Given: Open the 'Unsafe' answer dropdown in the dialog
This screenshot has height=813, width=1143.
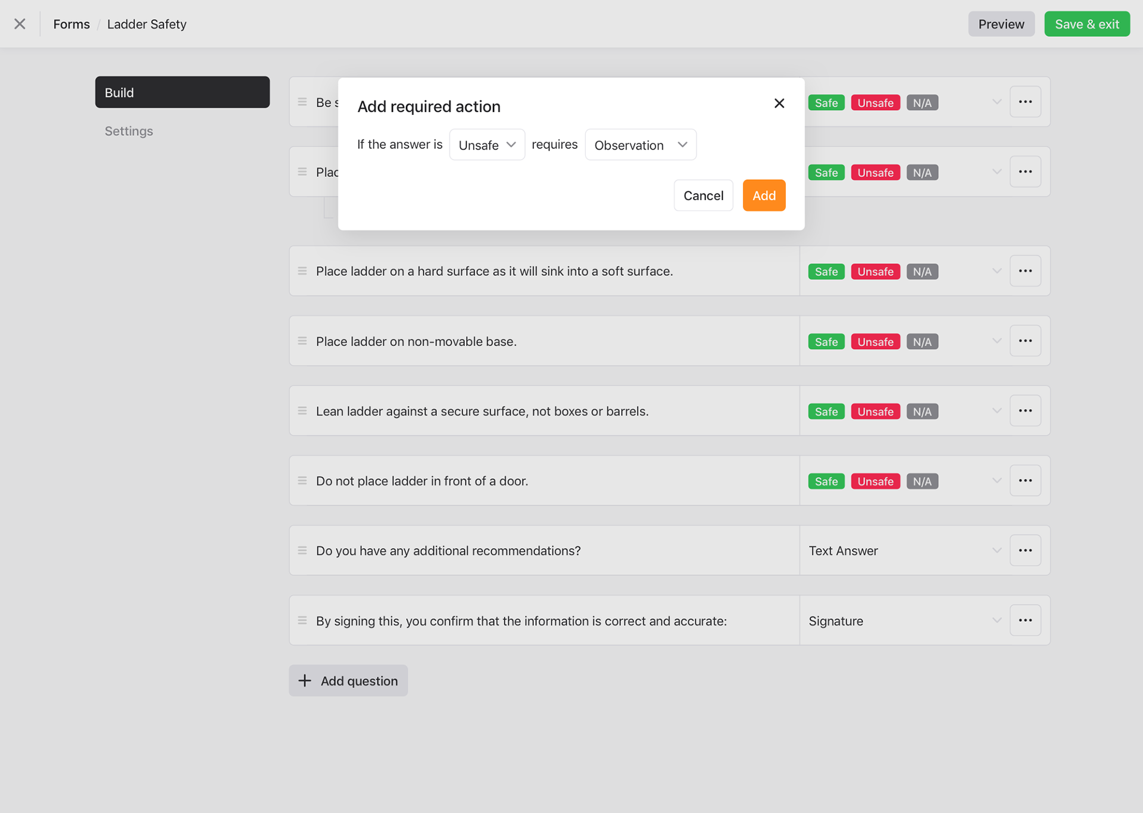Looking at the screenshot, I should [x=486, y=144].
